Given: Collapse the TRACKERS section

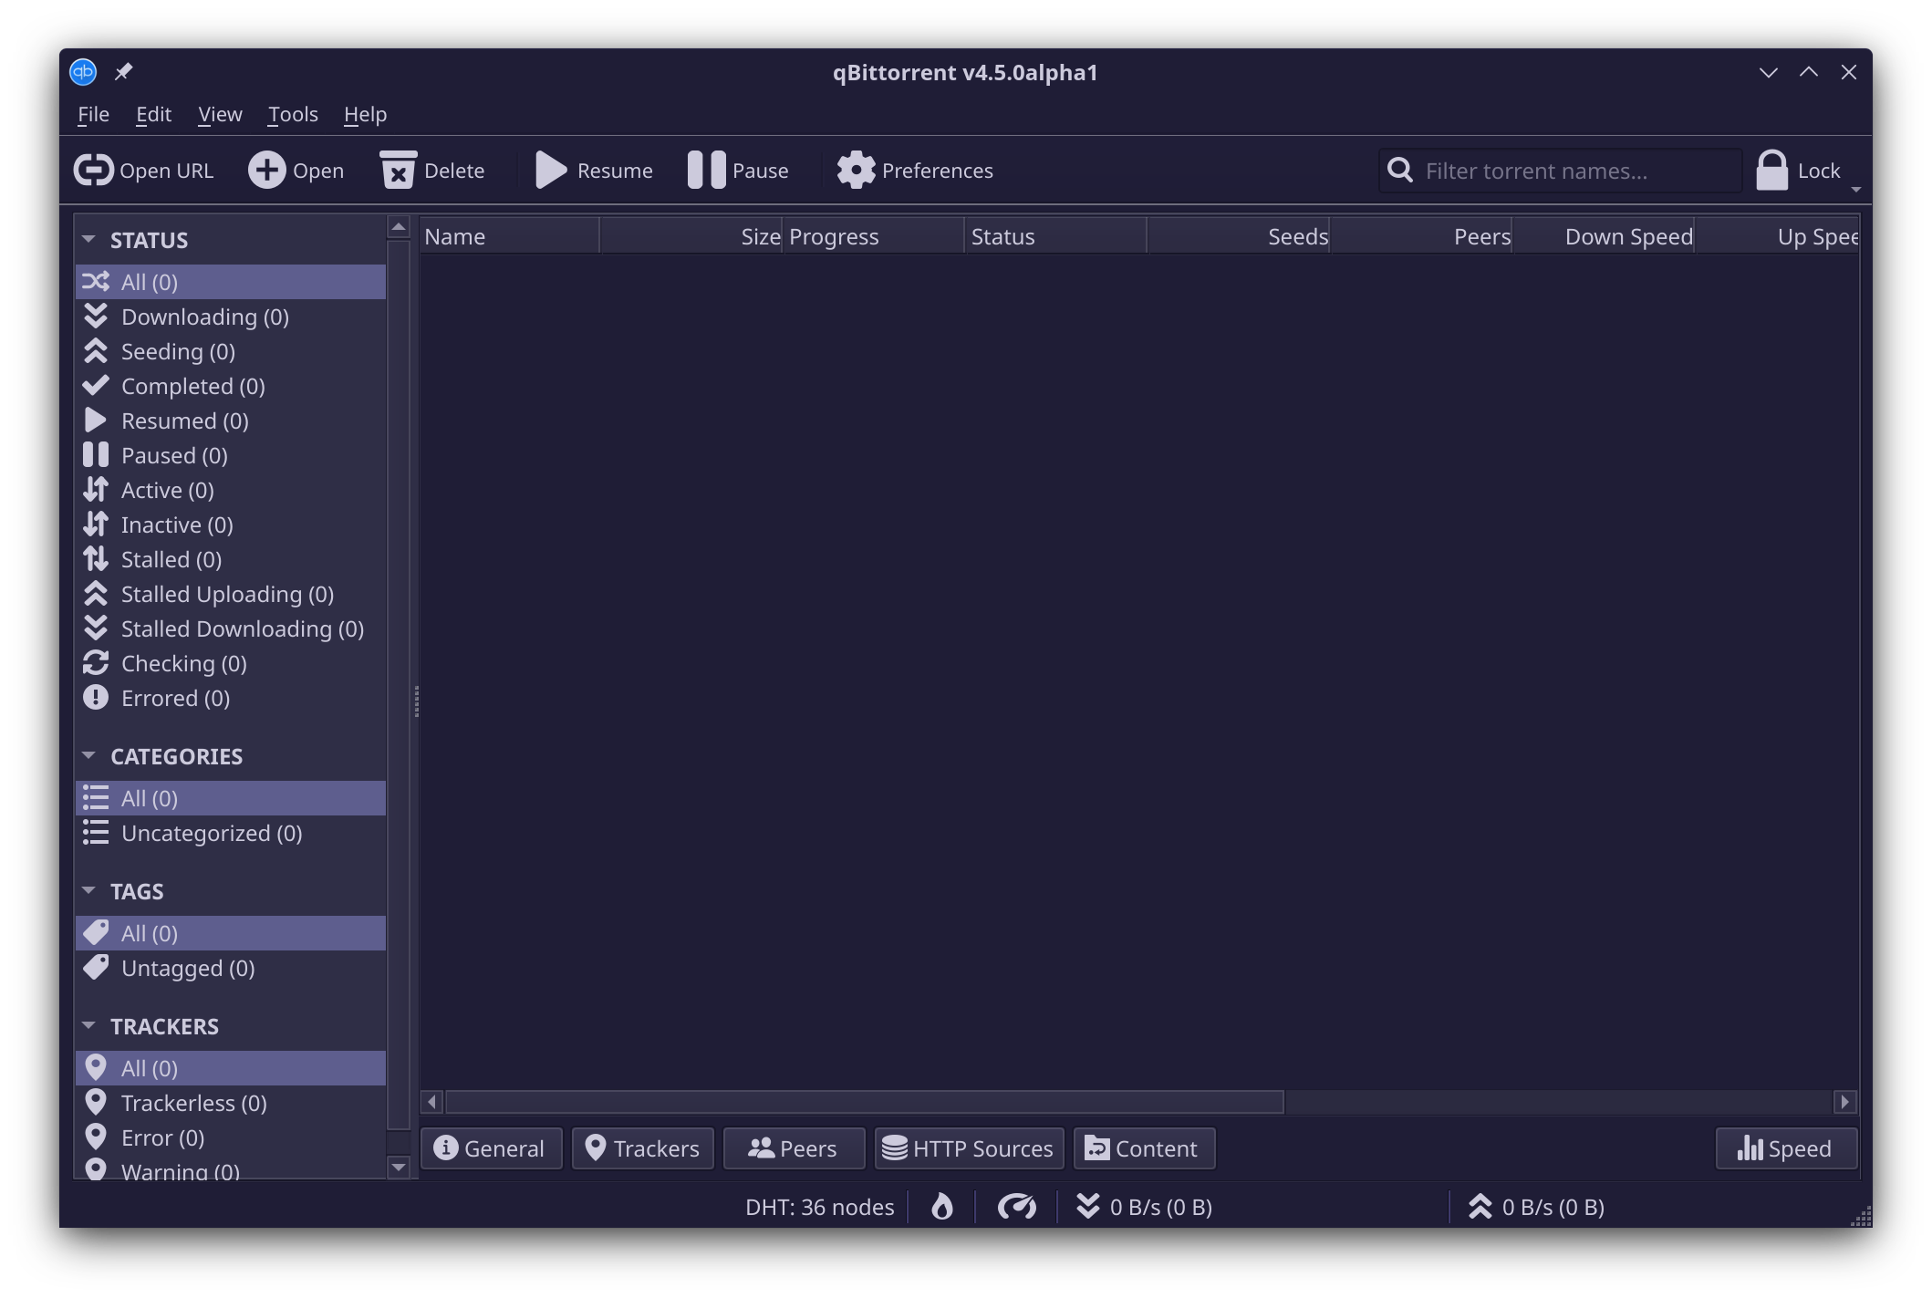Looking at the screenshot, I should (x=88, y=1024).
